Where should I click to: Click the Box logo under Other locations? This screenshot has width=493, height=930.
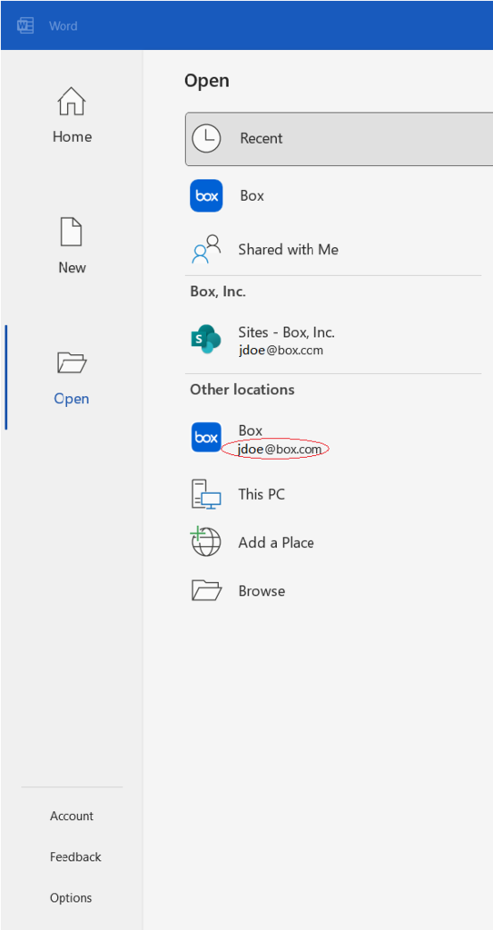(206, 438)
